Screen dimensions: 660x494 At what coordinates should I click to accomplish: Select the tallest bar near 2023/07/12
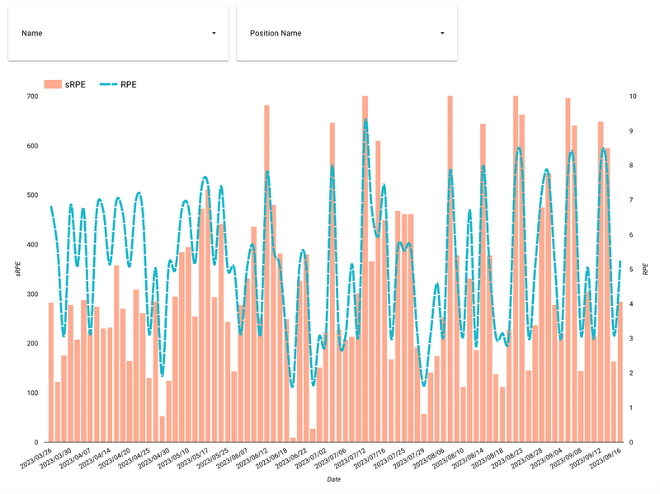point(365,269)
